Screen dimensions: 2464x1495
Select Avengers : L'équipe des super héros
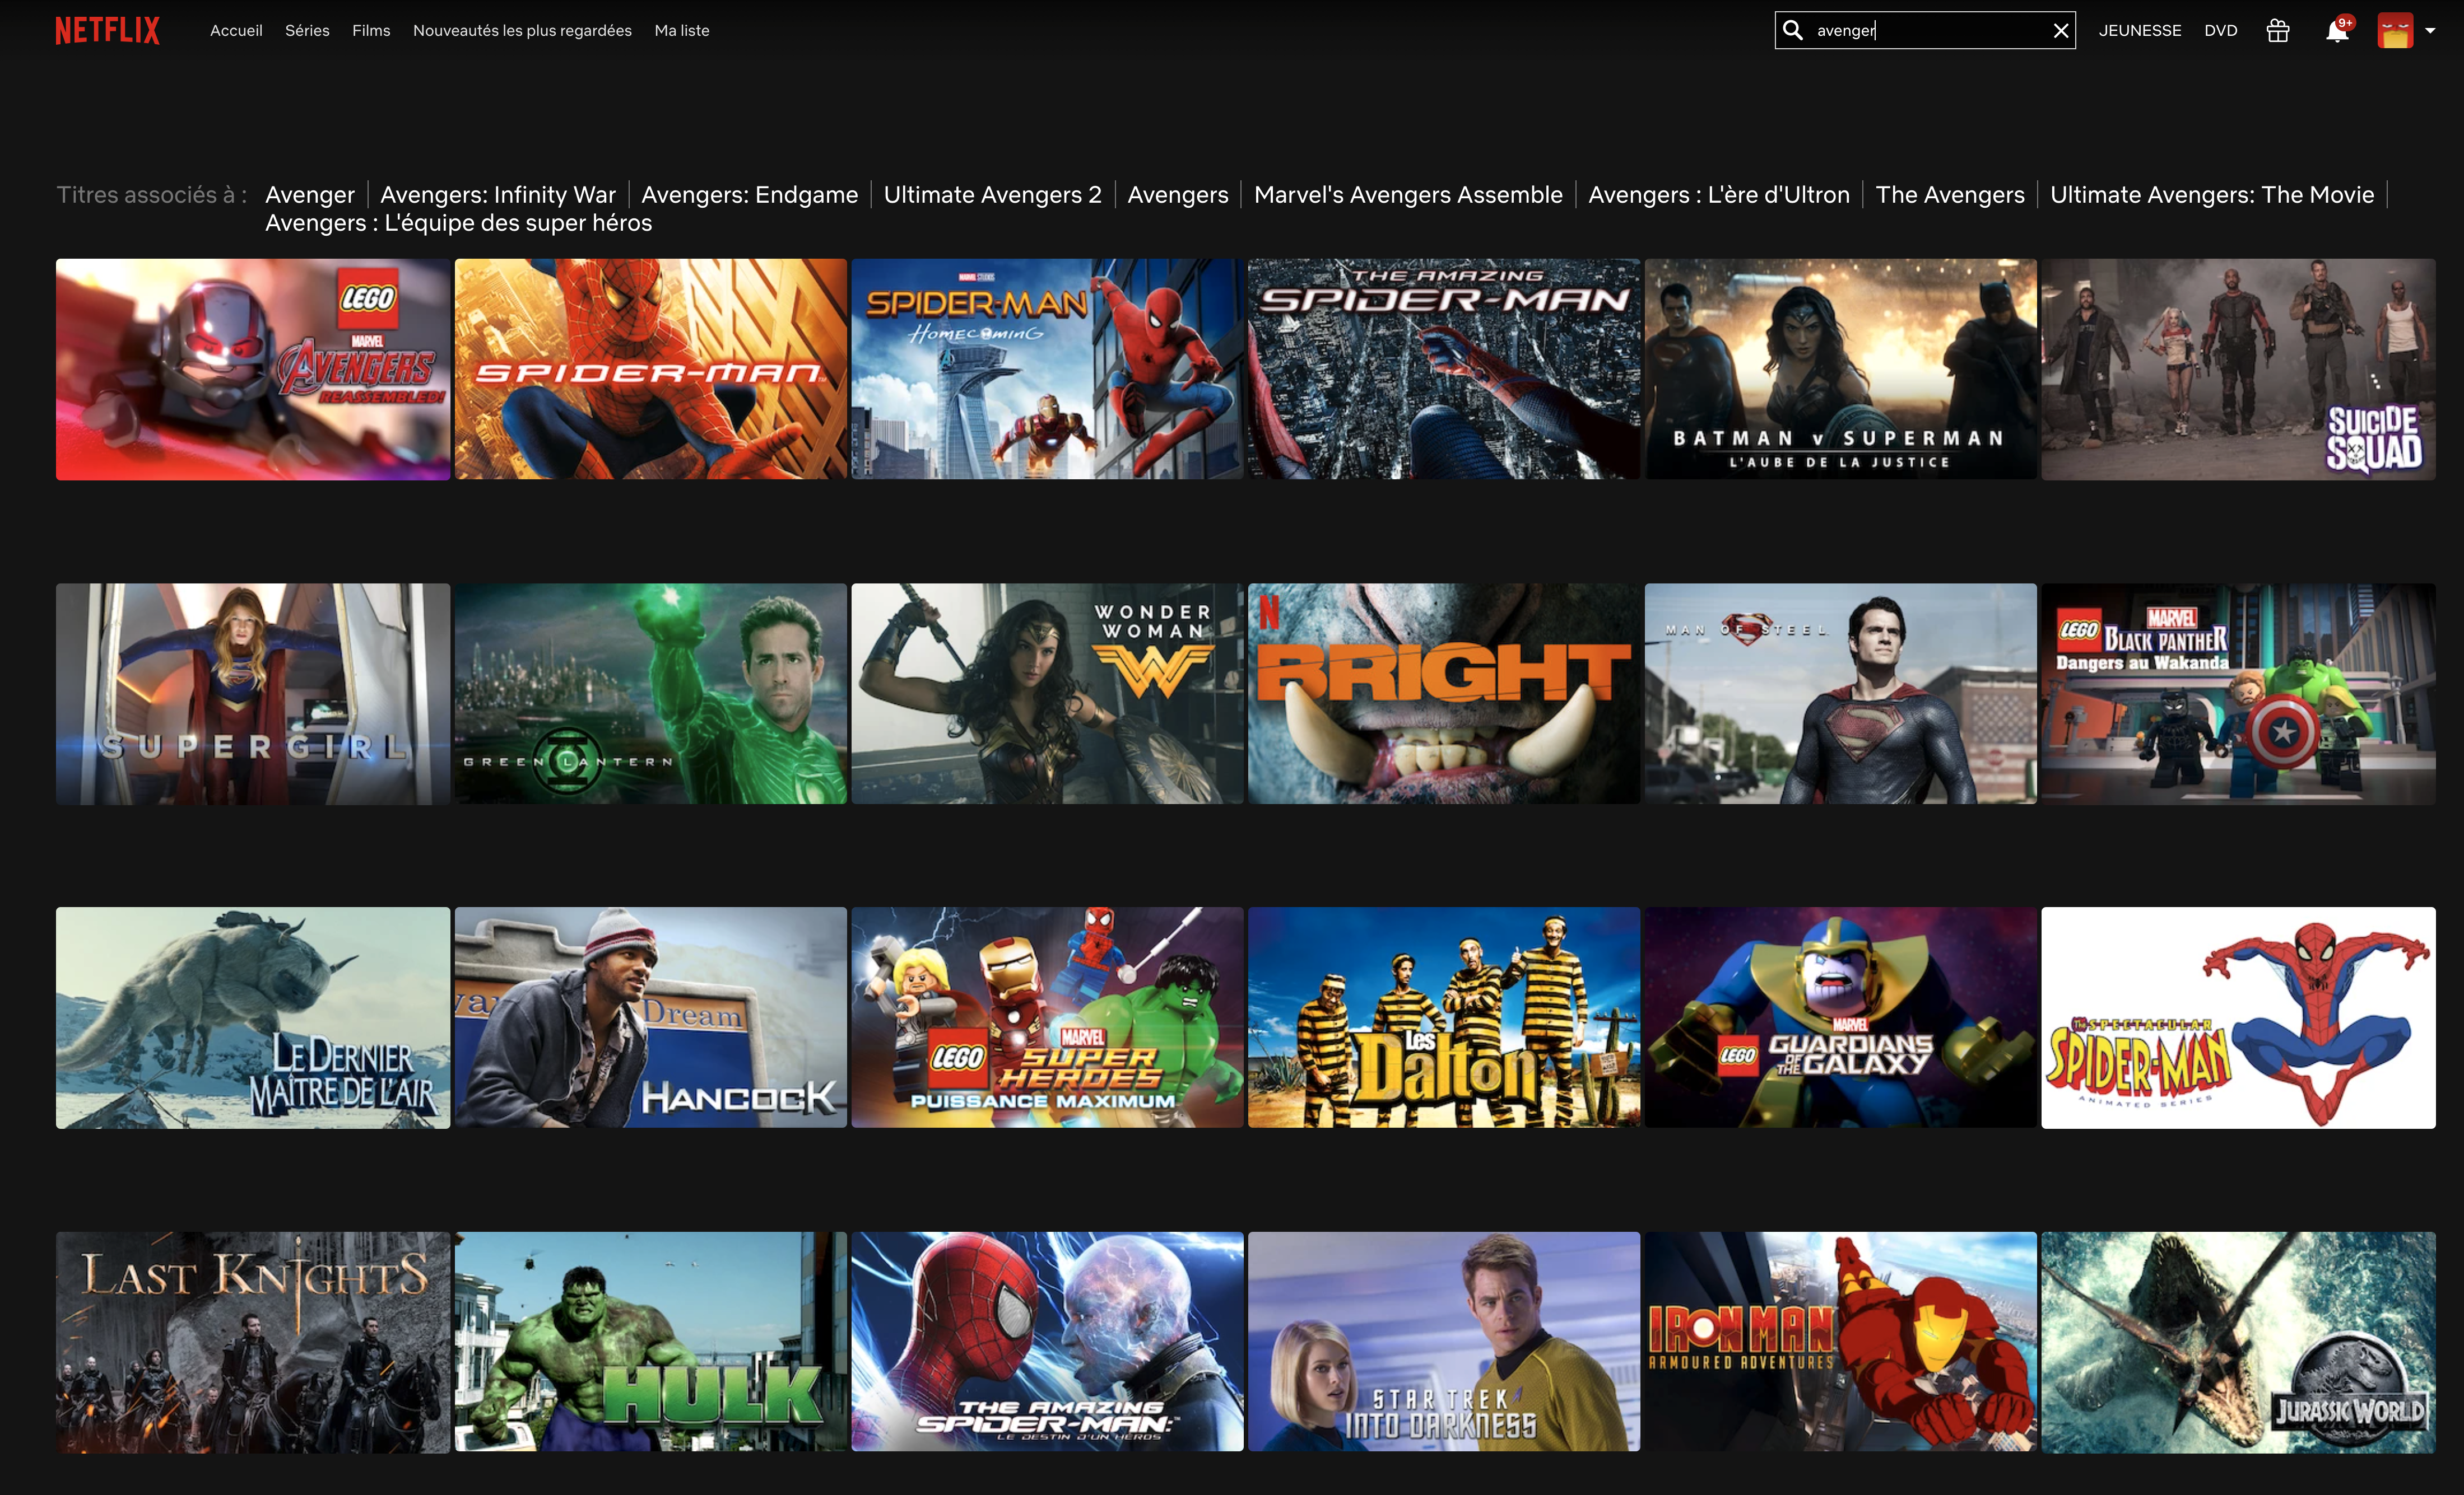tap(458, 223)
